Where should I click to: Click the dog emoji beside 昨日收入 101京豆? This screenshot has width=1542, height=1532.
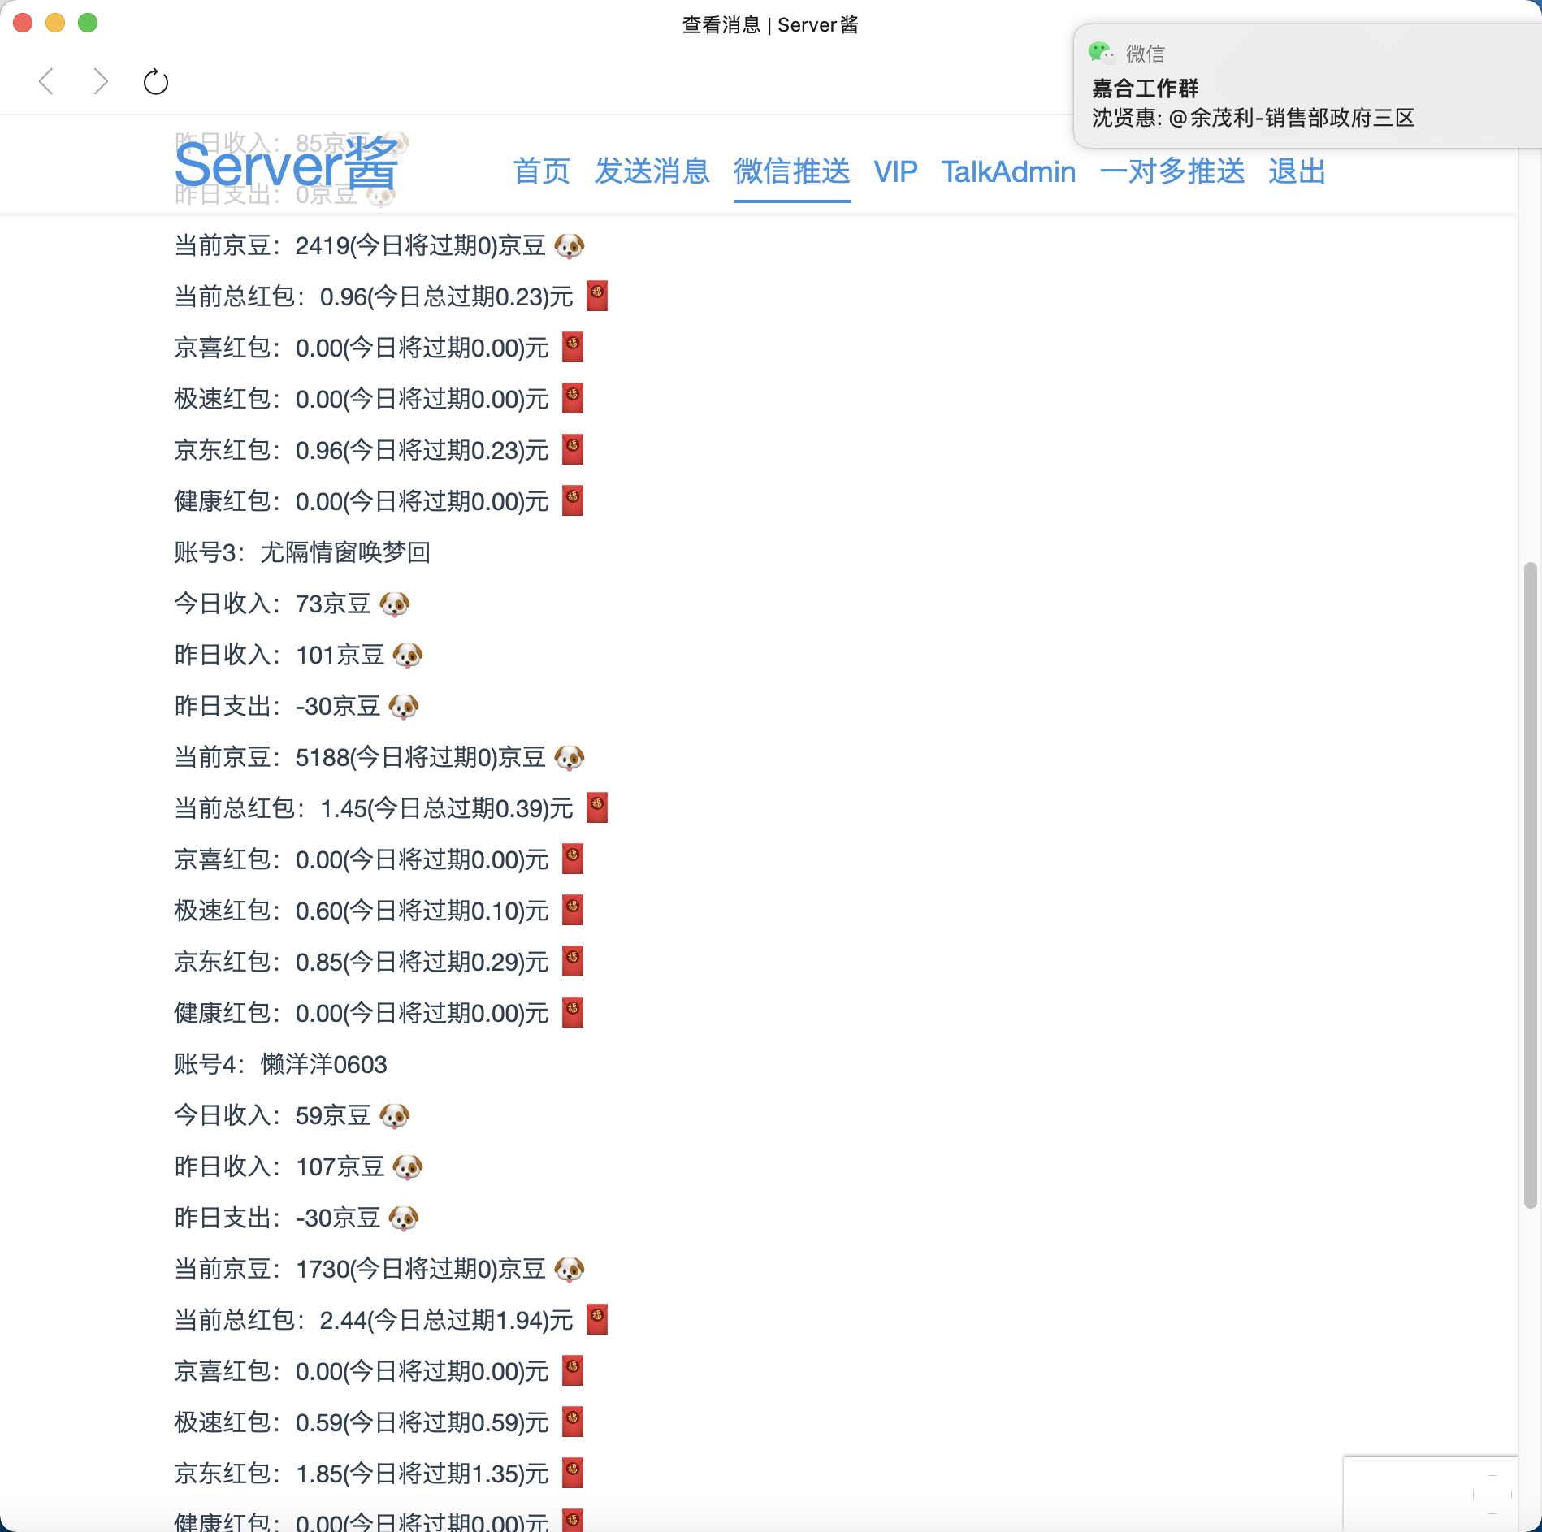click(408, 655)
